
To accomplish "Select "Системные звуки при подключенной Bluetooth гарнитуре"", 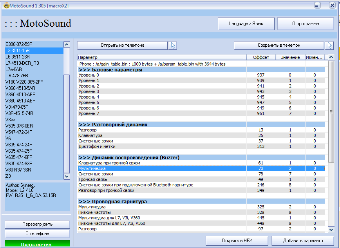I will point(201,185).
